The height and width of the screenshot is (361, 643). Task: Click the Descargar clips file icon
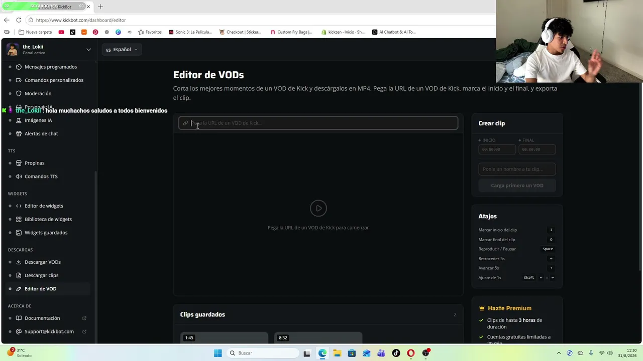point(19,275)
